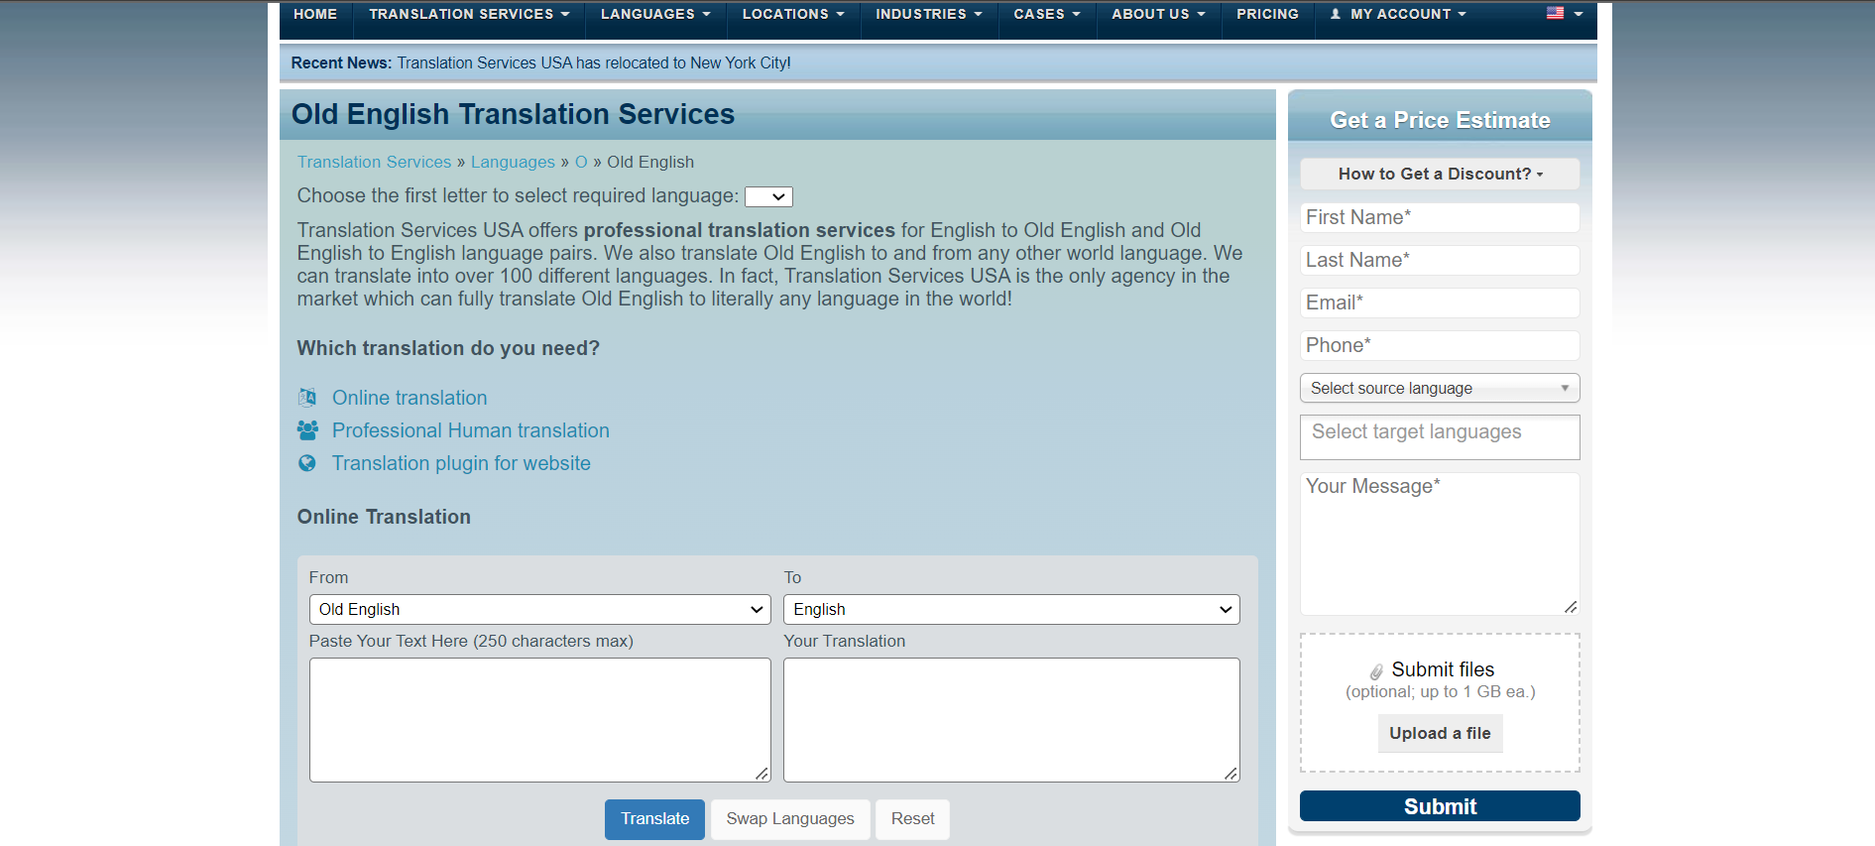Image resolution: width=1875 pixels, height=846 pixels.
Task: Click the Recent News relocation announcement text
Action: tap(594, 62)
